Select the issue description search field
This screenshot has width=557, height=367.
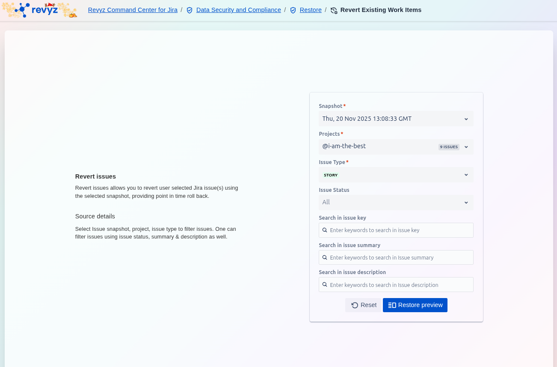click(x=400, y=285)
